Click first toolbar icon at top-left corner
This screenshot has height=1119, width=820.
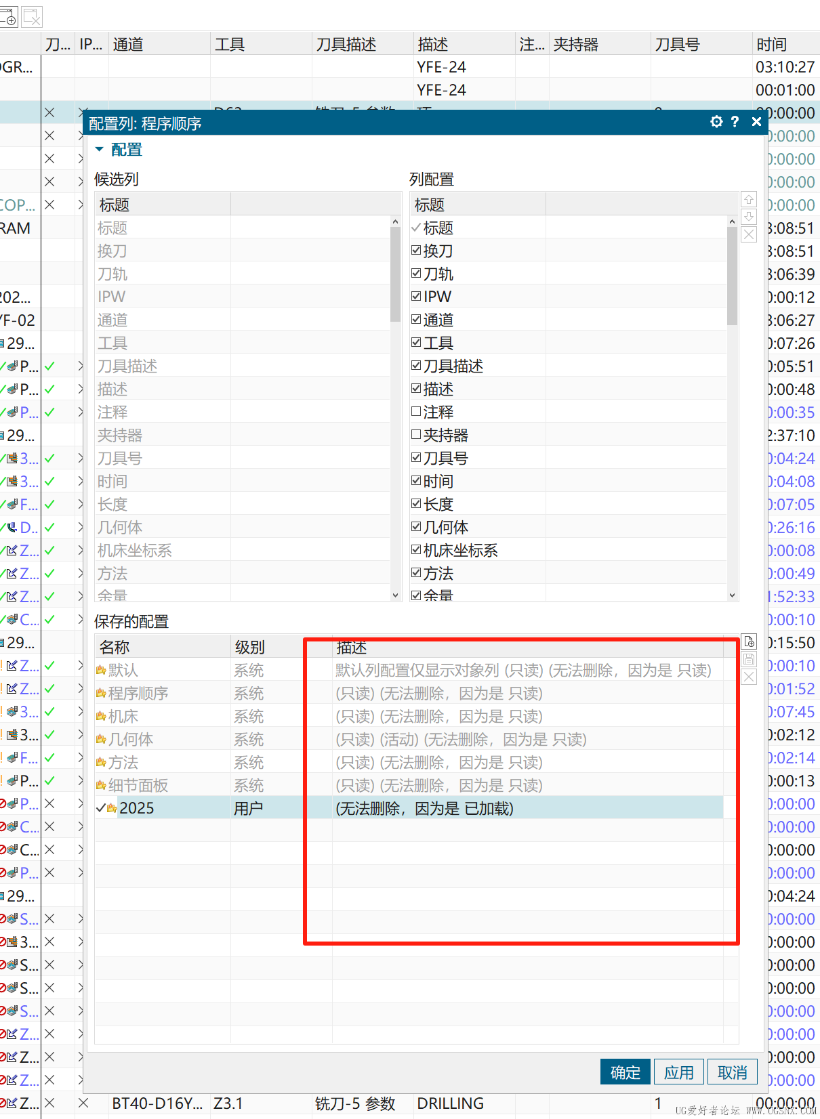(9, 16)
